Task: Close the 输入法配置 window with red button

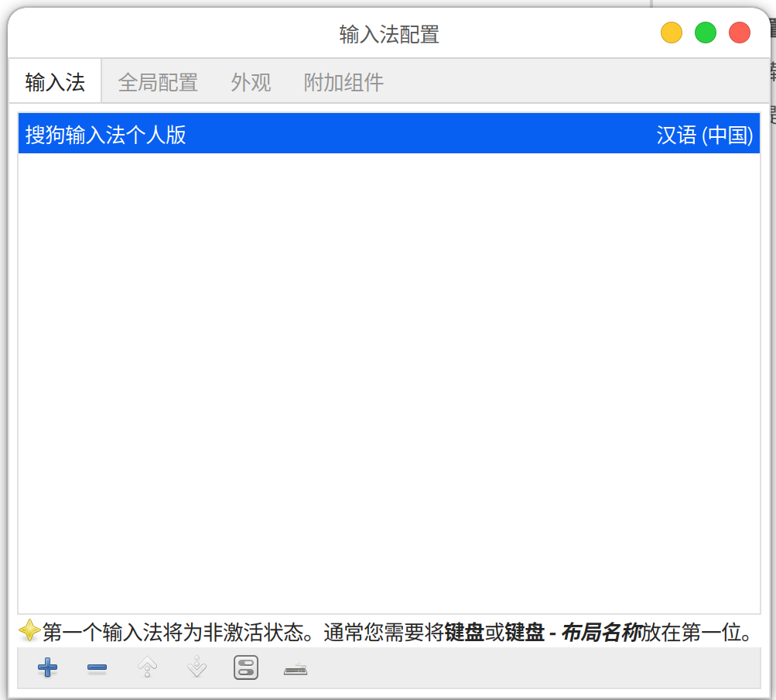Action: point(740,33)
